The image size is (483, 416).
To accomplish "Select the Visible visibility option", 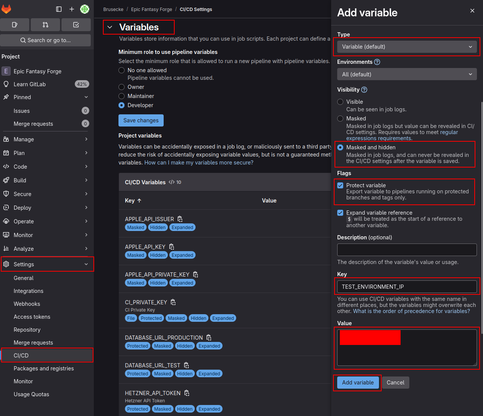I will [340, 102].
